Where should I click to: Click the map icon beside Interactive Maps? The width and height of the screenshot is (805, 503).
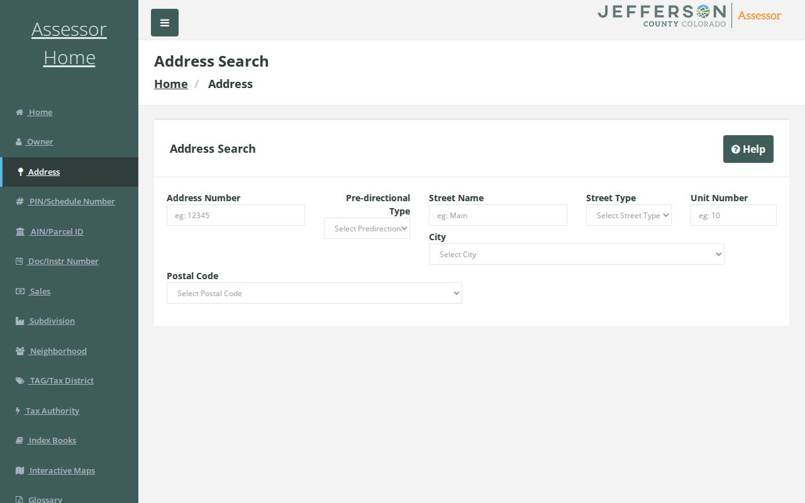20,470
